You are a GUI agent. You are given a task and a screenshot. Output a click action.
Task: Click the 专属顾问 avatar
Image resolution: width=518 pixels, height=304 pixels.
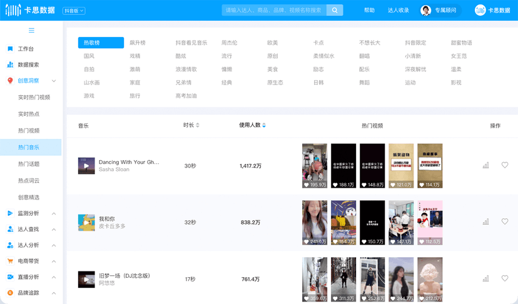[x=425, y=10]
